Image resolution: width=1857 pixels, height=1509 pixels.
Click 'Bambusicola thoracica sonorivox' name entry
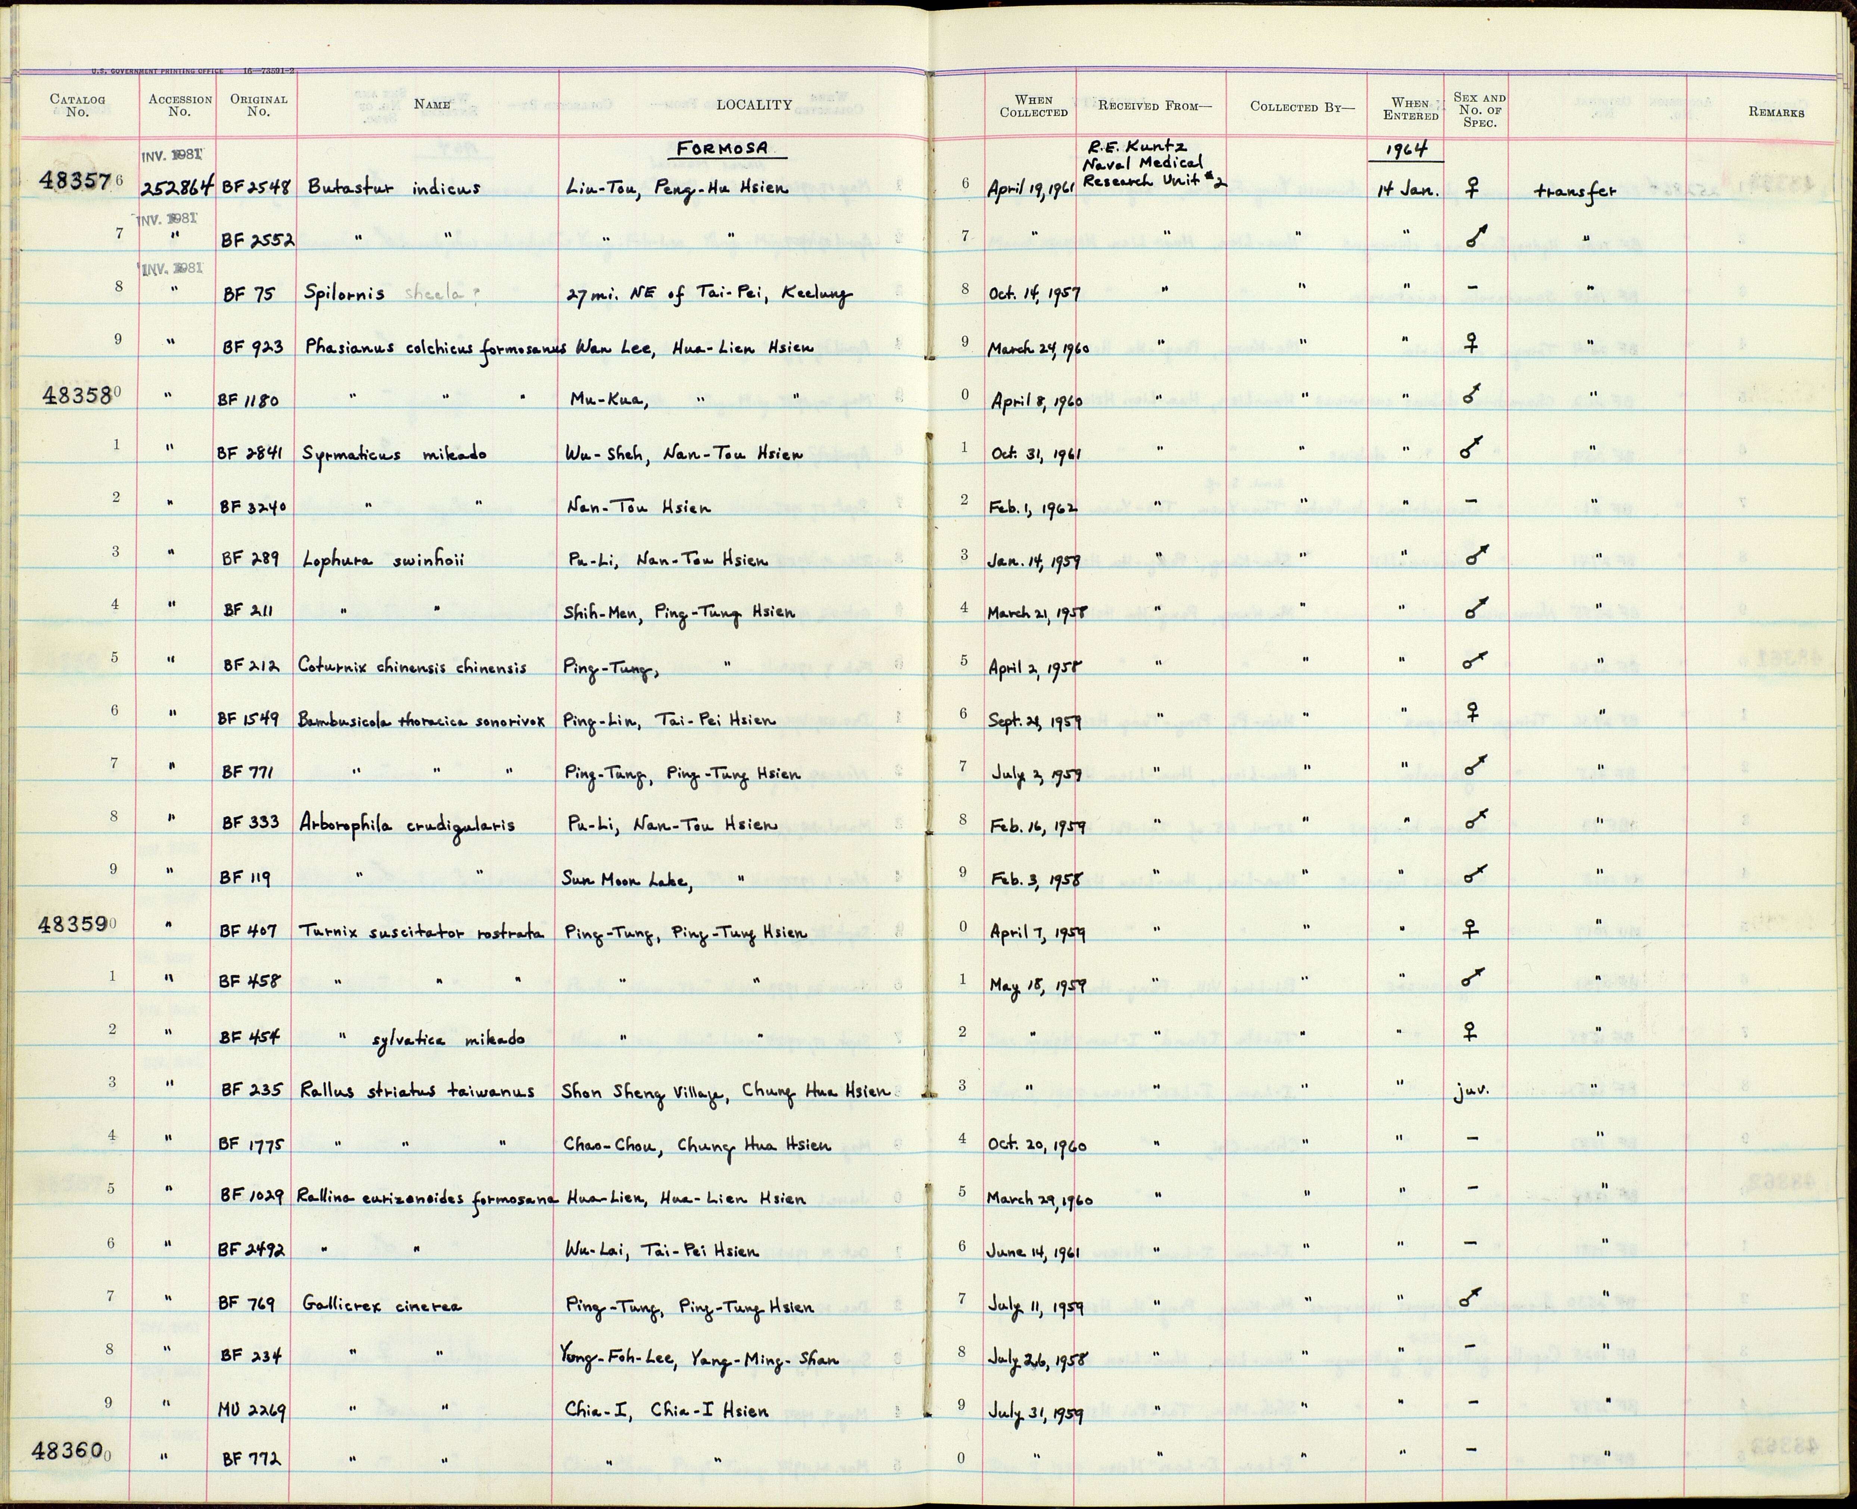click(x=422, y=721)
